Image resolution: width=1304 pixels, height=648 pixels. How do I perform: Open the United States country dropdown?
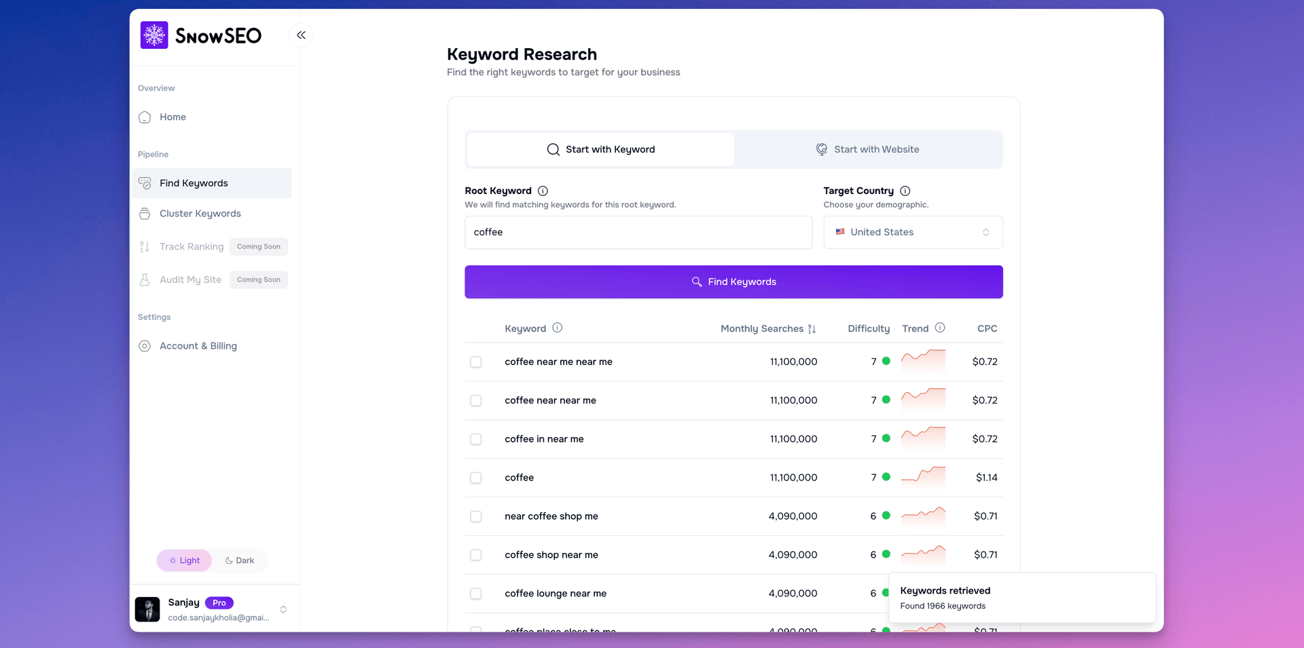[912, 233]
